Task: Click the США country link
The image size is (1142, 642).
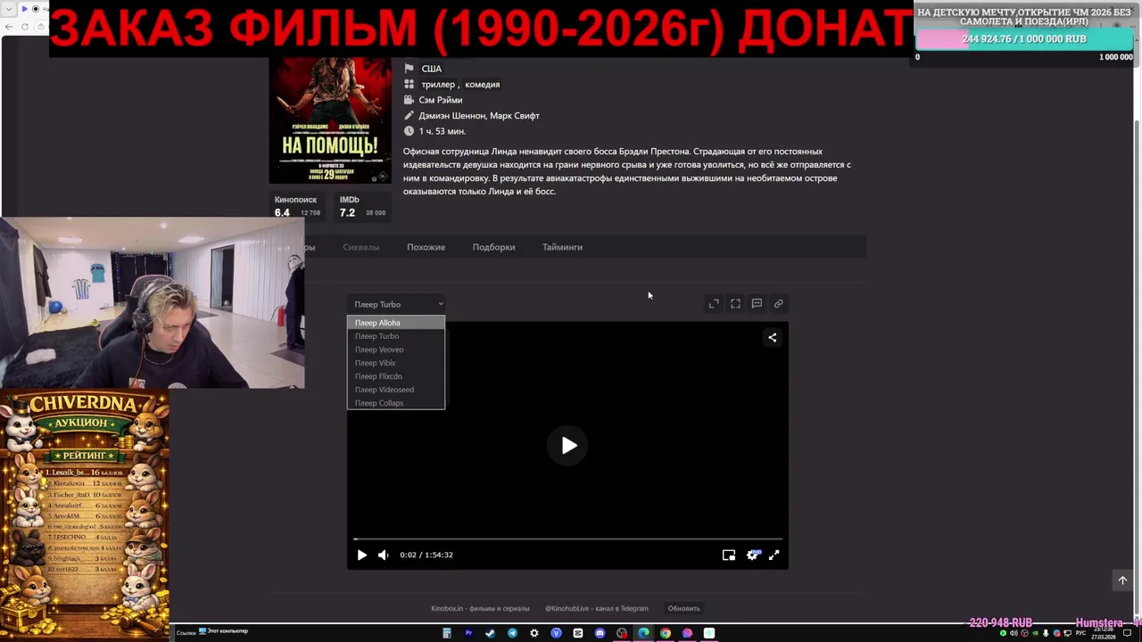Action: (432, 69)
